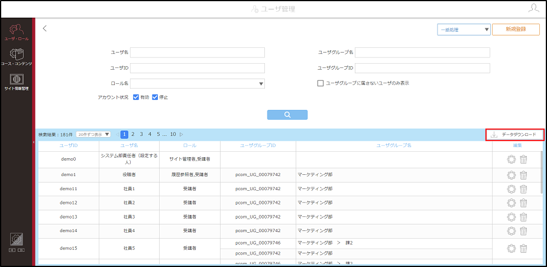This screenshot has height=267, width=547.
Task: Click the results table vertical scrollbar
Action: point(542,172)
